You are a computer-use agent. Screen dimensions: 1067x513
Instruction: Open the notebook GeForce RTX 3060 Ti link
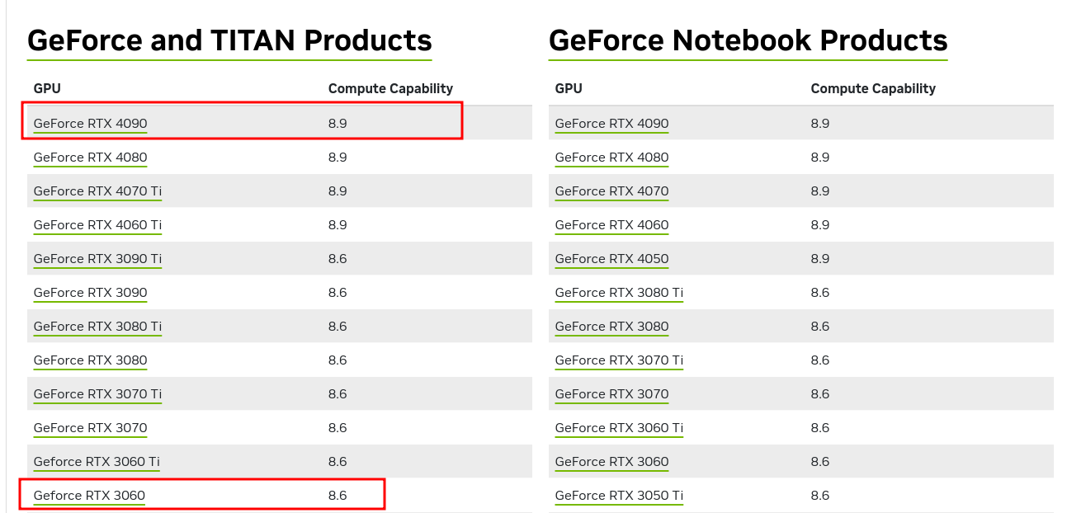pyautogui.click(x=619, y=428)
